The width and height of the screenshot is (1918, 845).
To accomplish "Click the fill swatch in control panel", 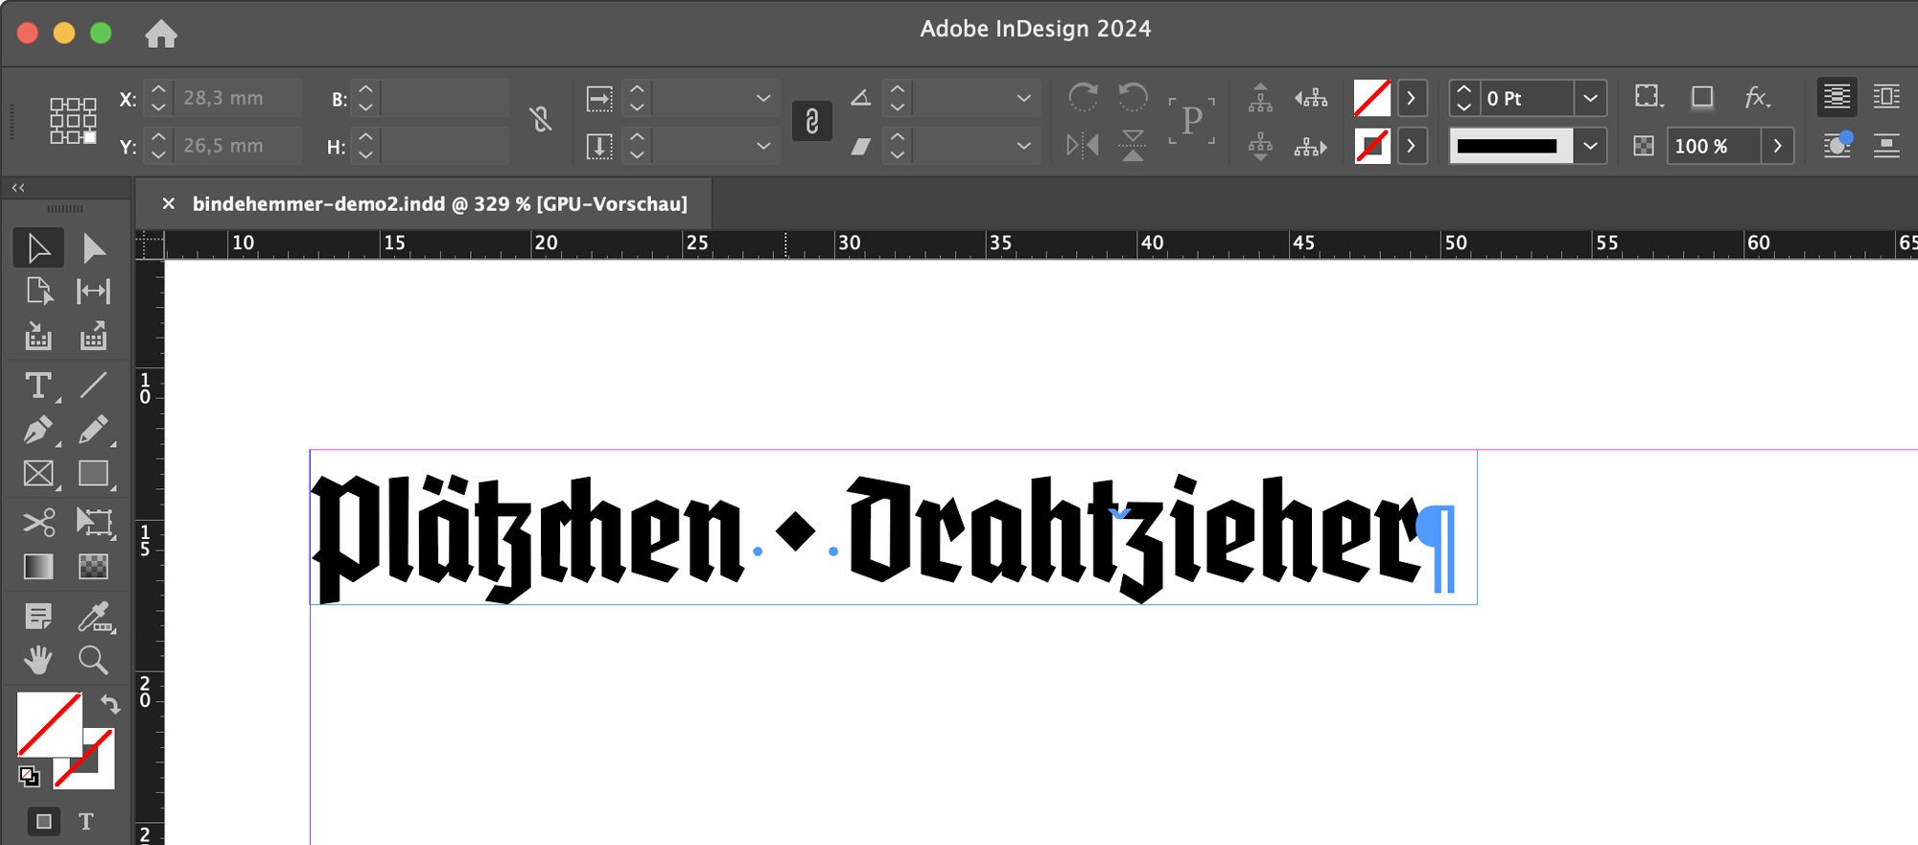I will pyautogui.click(x=1372, y=98).
